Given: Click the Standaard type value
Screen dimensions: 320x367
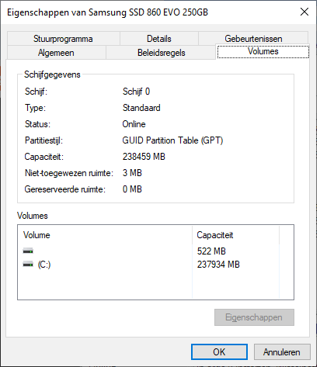Looking at the screenshot, I should click(141, 108).
